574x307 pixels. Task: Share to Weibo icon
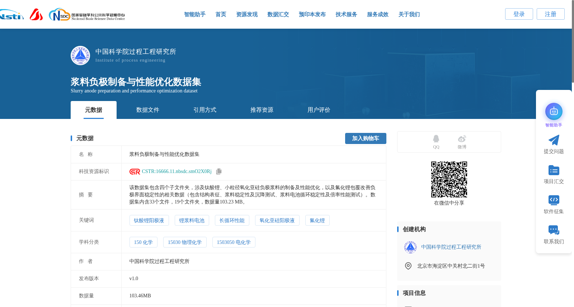tap(462, 139)
